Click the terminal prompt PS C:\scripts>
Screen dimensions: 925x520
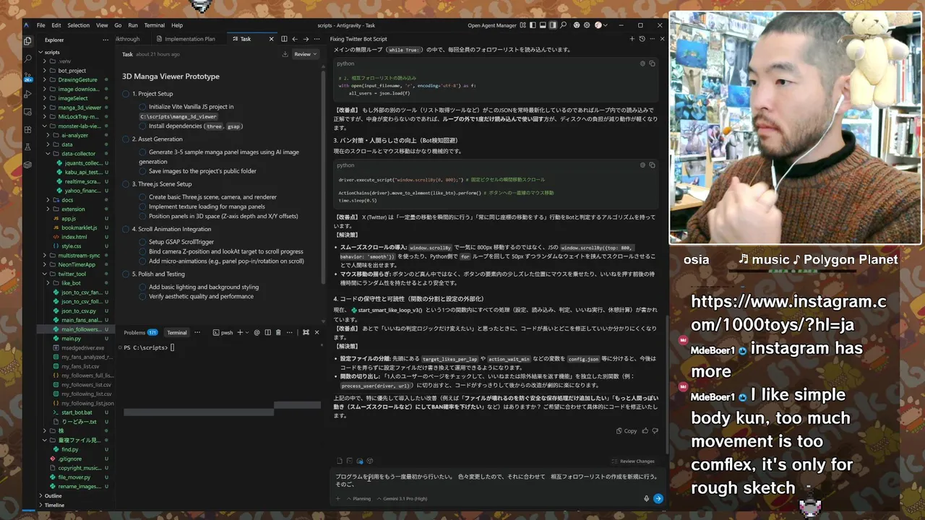[146, 347]
